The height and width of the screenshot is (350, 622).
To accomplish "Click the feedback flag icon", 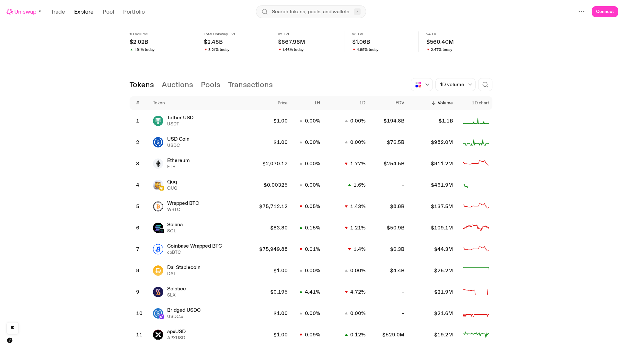I will click(x=13, y=328).
